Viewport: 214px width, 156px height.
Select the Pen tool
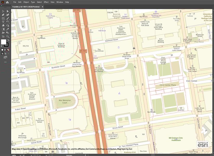tap(3, 15)
